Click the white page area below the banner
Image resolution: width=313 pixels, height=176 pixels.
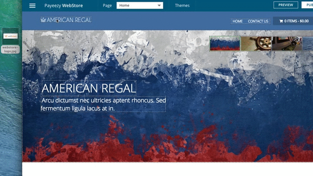(167, 169)
